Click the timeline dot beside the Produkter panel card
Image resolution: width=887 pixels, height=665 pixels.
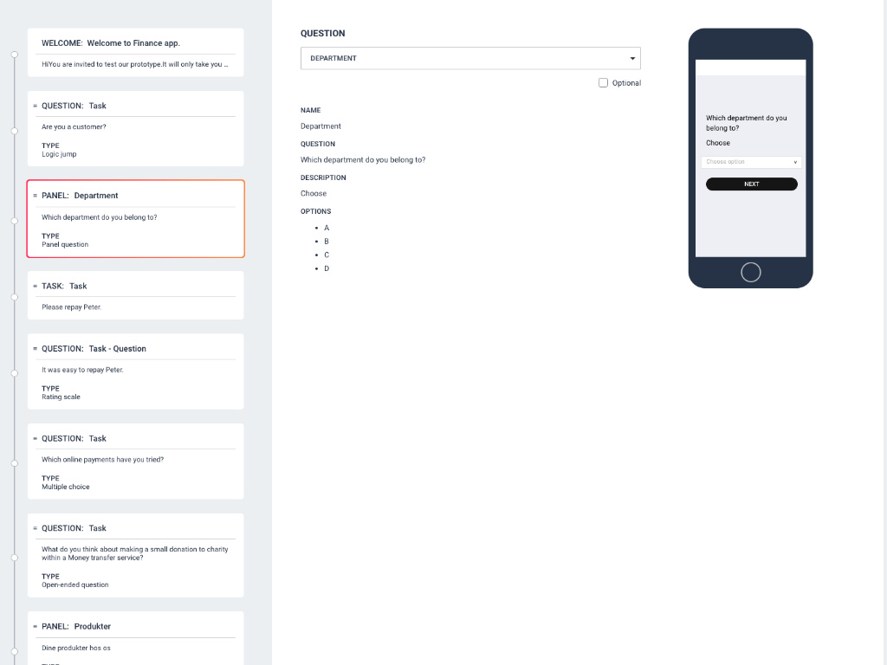15,651
